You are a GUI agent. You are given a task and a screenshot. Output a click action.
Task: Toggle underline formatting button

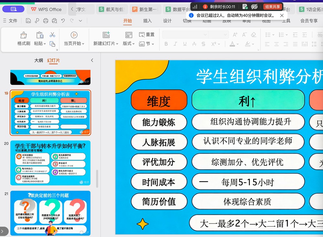pyautogui.click(x=185, y=44)
